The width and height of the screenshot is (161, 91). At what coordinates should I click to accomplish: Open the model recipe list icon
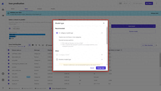click(x=43, y=45)
